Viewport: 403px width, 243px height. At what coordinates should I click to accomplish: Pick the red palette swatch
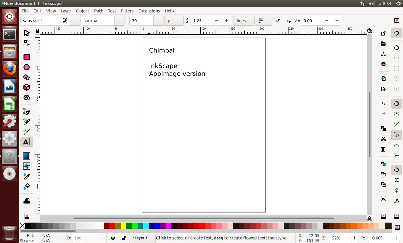[112, 226]
